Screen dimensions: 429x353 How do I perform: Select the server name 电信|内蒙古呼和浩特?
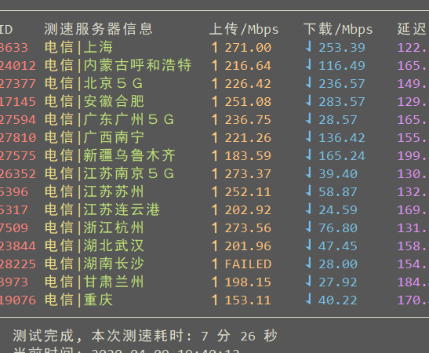(x=118, y=65)
